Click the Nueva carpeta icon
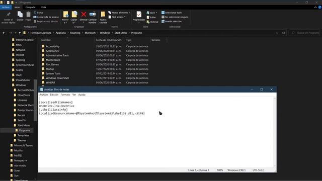Screen dimensions: 322x181 point(103,15)
